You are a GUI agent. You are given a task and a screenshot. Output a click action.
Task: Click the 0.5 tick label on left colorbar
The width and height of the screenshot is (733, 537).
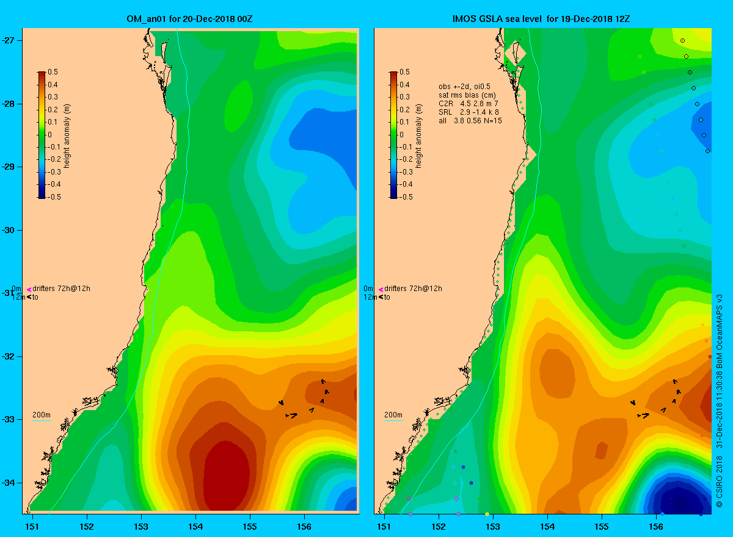click(x=53, y=71)
